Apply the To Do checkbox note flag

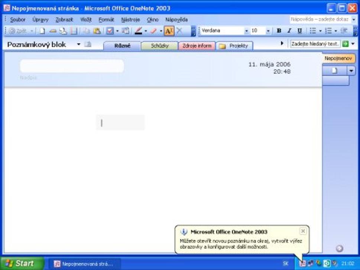tap(110, 31)
